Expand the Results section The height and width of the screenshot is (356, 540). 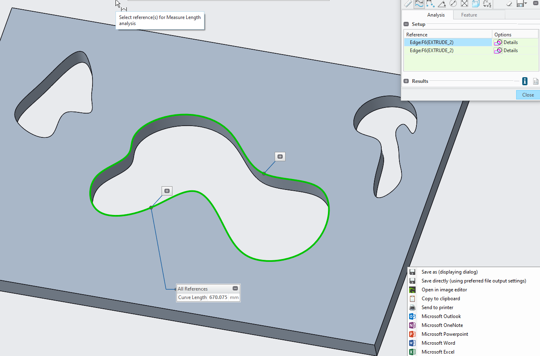point(406,81)
